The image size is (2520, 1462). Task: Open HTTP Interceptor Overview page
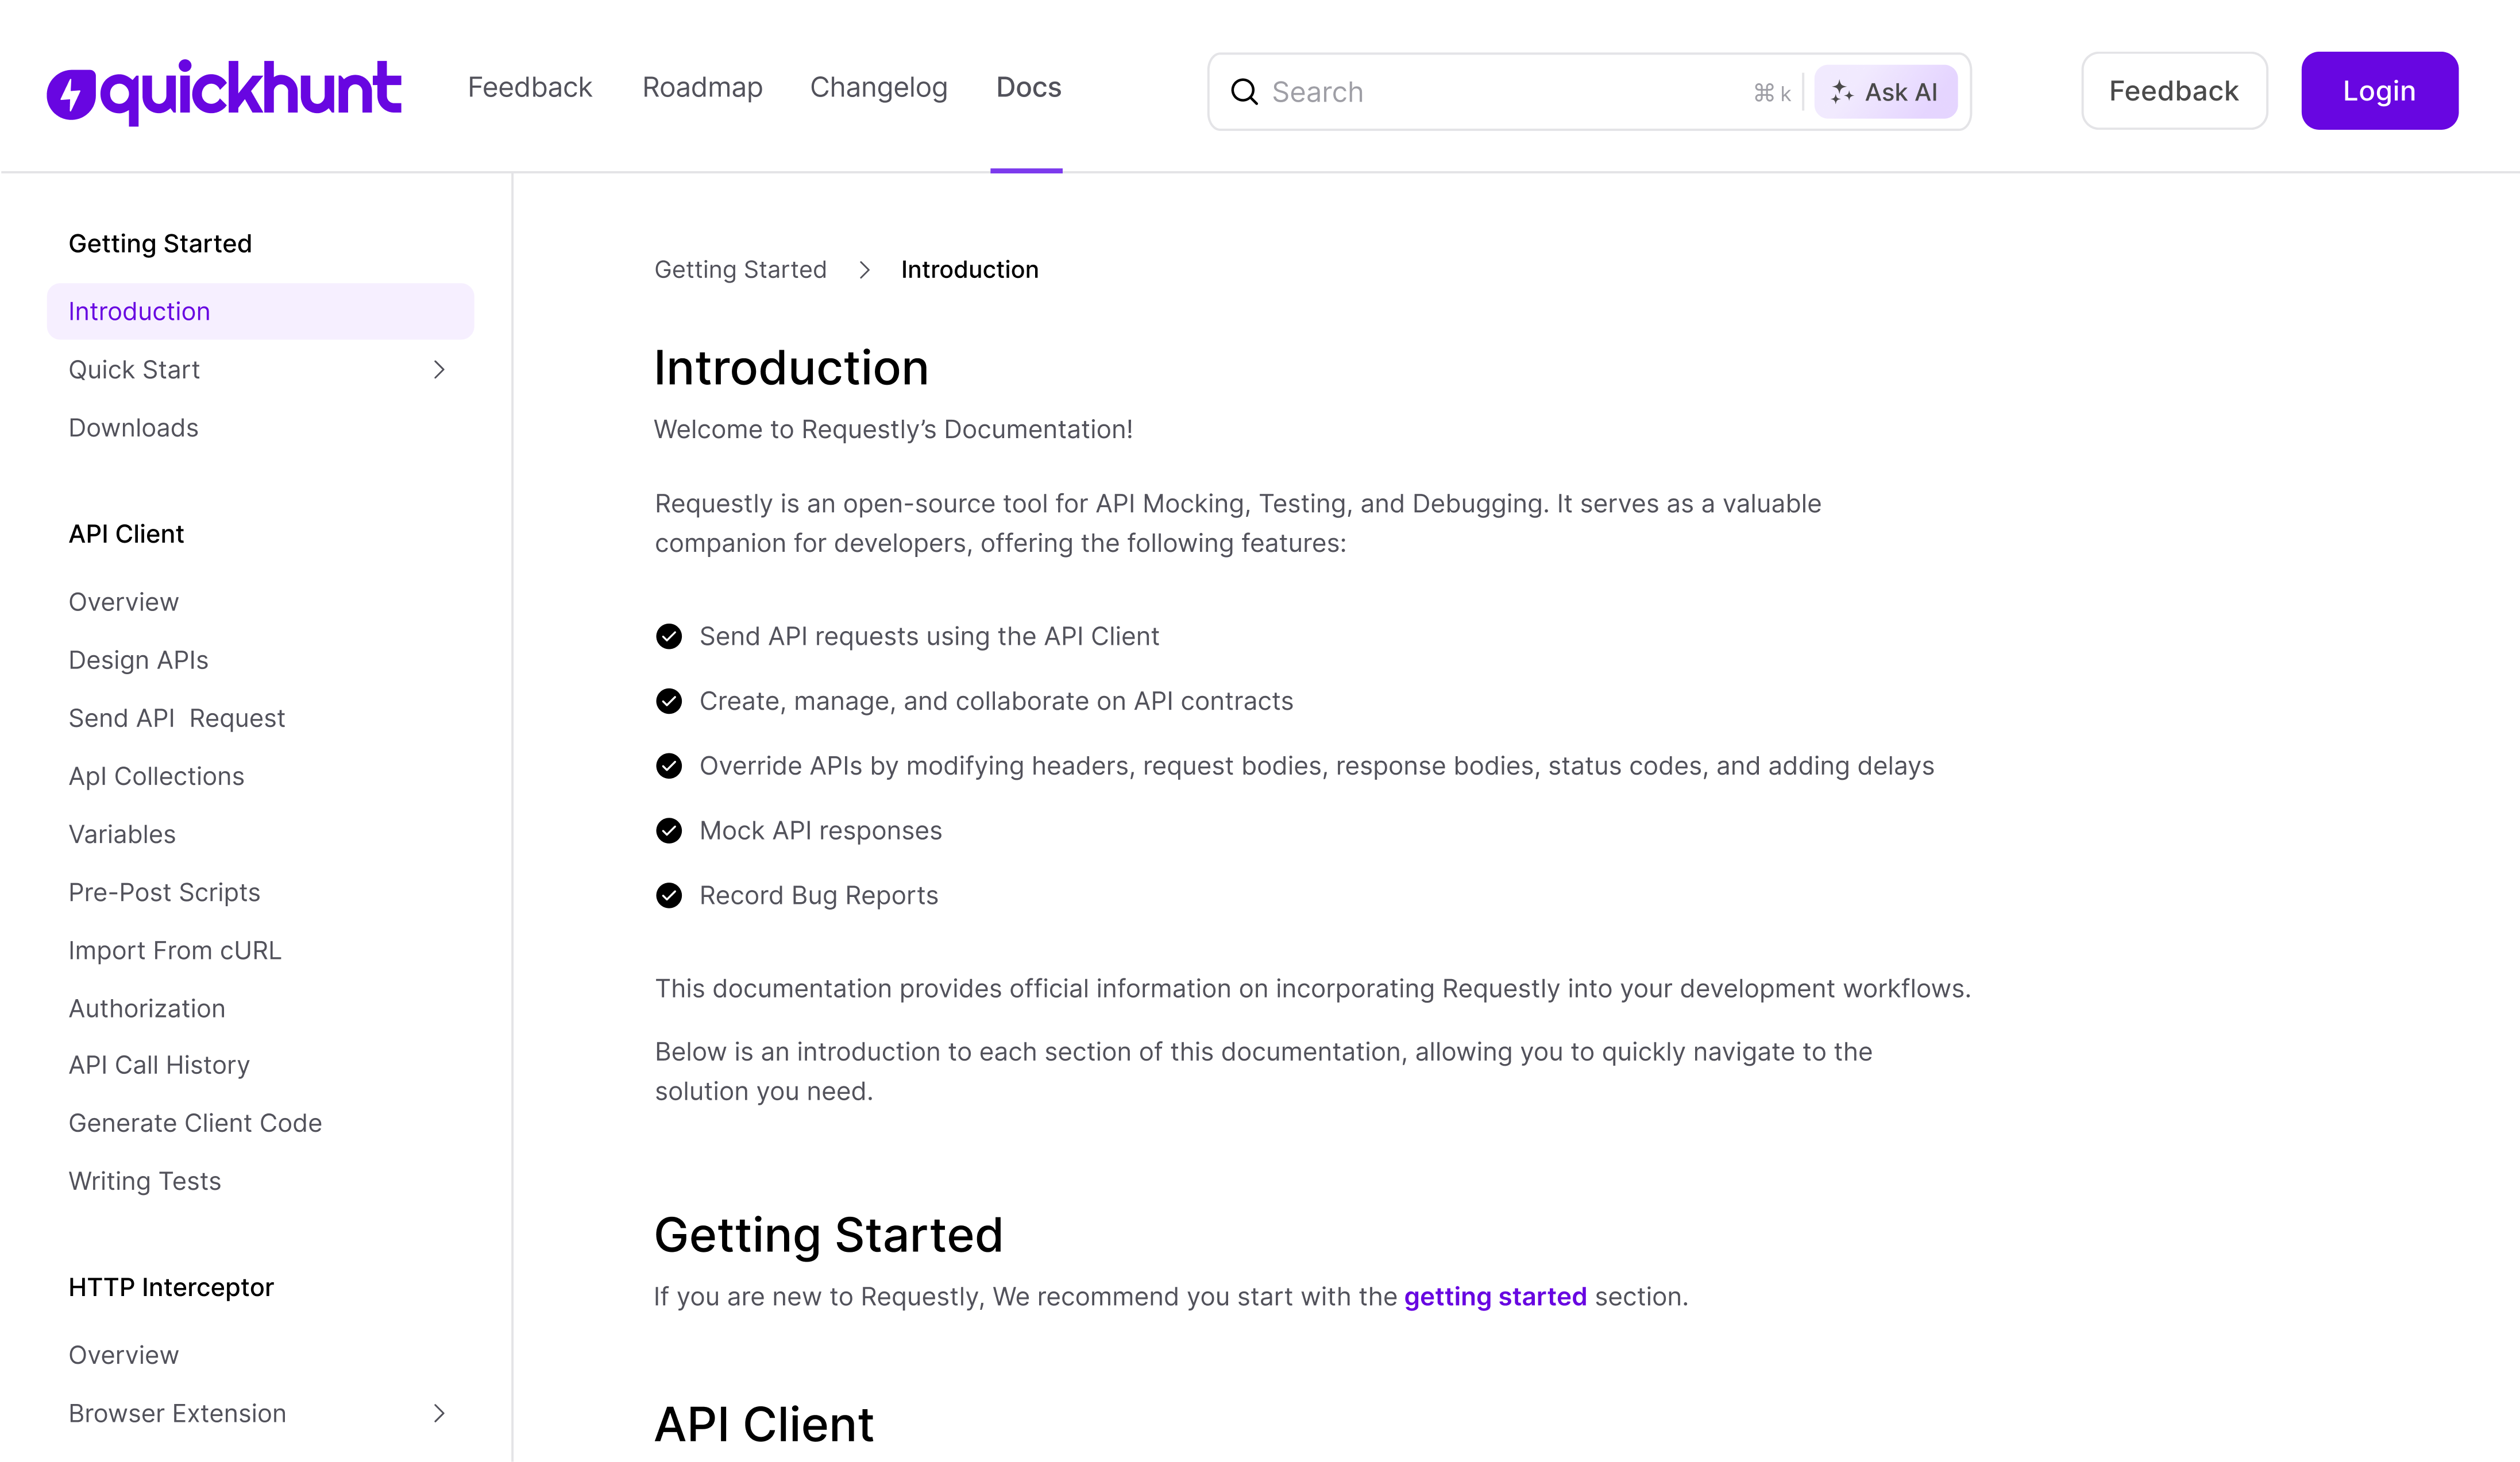(x=123, y=1355)
